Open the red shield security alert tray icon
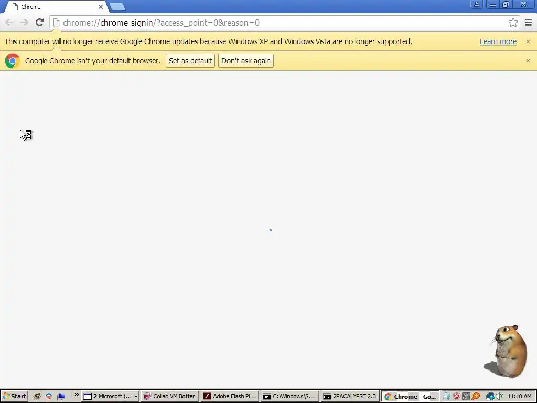Image resolution: width=537 pixels, height=403 pixels. pos(457,397)
